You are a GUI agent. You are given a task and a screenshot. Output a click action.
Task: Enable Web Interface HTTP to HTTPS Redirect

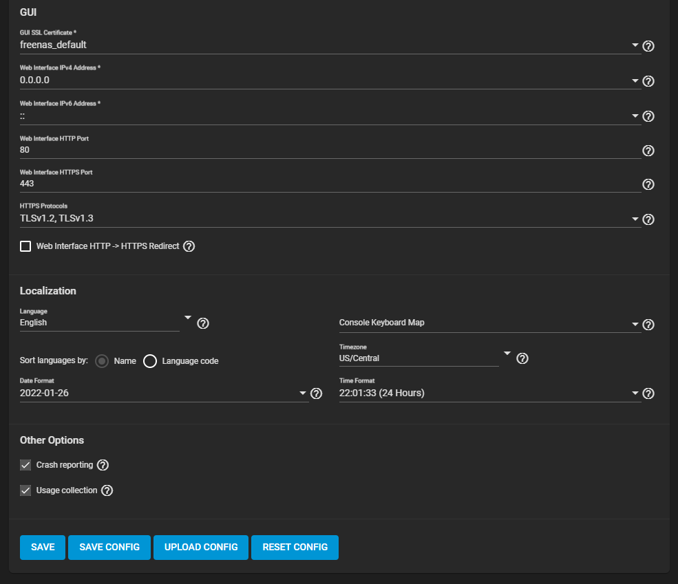point(25,246)
